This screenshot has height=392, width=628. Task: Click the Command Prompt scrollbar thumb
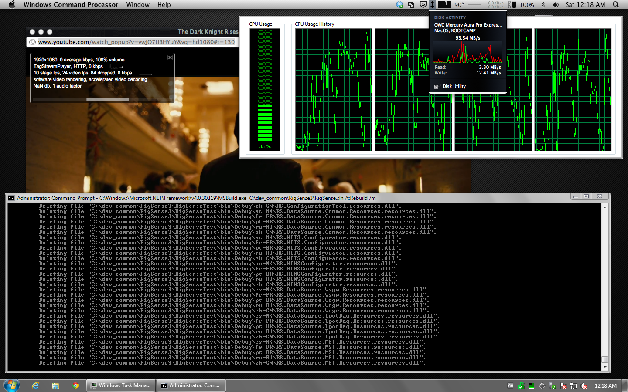(x=604, y=359)
